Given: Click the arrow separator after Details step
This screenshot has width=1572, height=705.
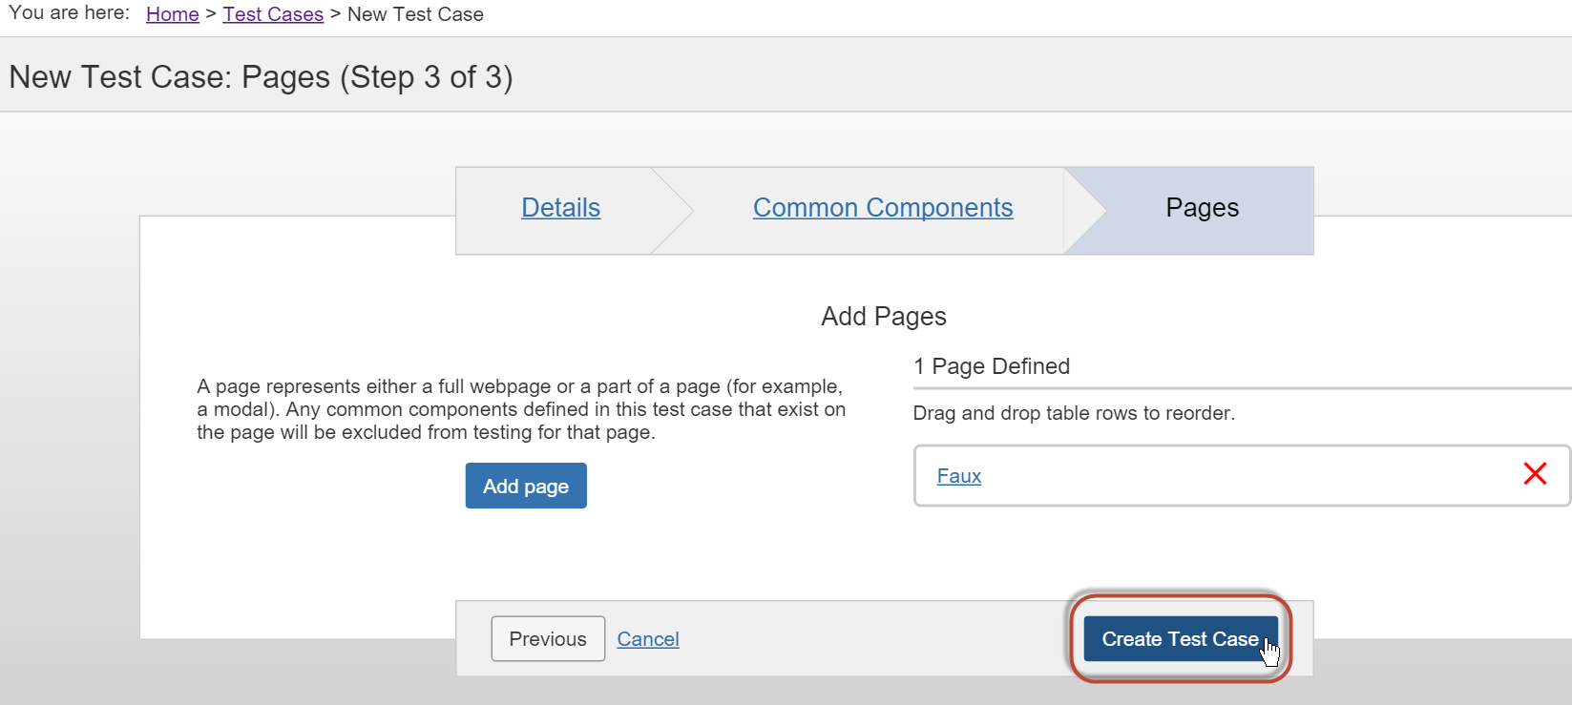Looking at the screenshot, I should [x=674, y=211].
